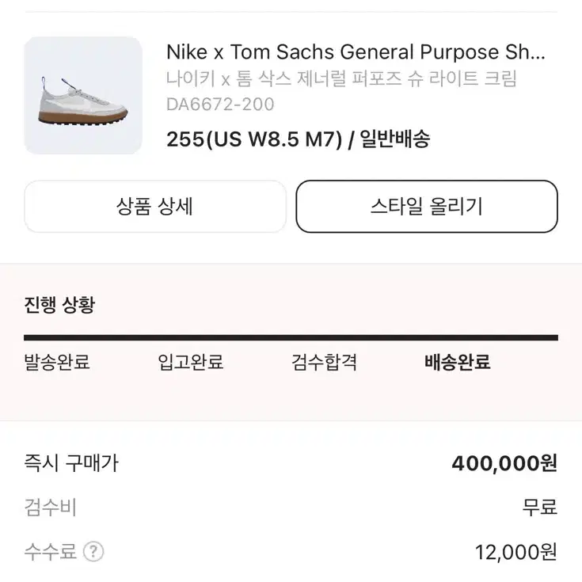The image size is (582, 582).
Task: Select the 발송완료 progress step
Action: (57, 362)
